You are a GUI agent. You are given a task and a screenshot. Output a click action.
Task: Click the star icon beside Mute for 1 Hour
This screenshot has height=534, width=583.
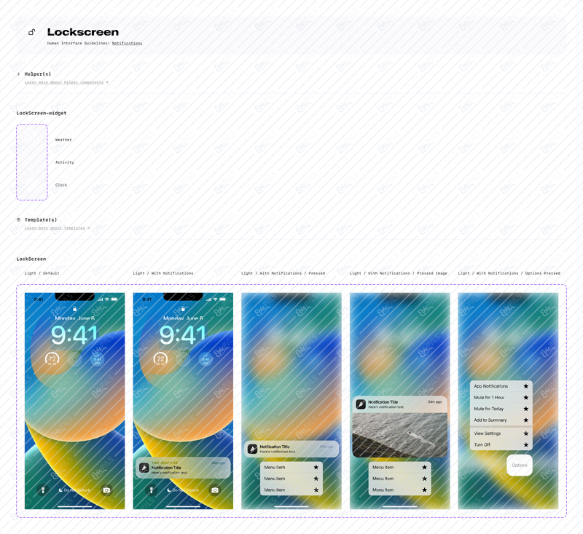click(525, 397)
